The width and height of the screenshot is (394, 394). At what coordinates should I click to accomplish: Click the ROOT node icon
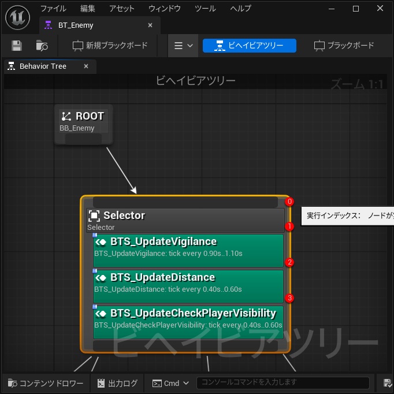tap(66, 116)
